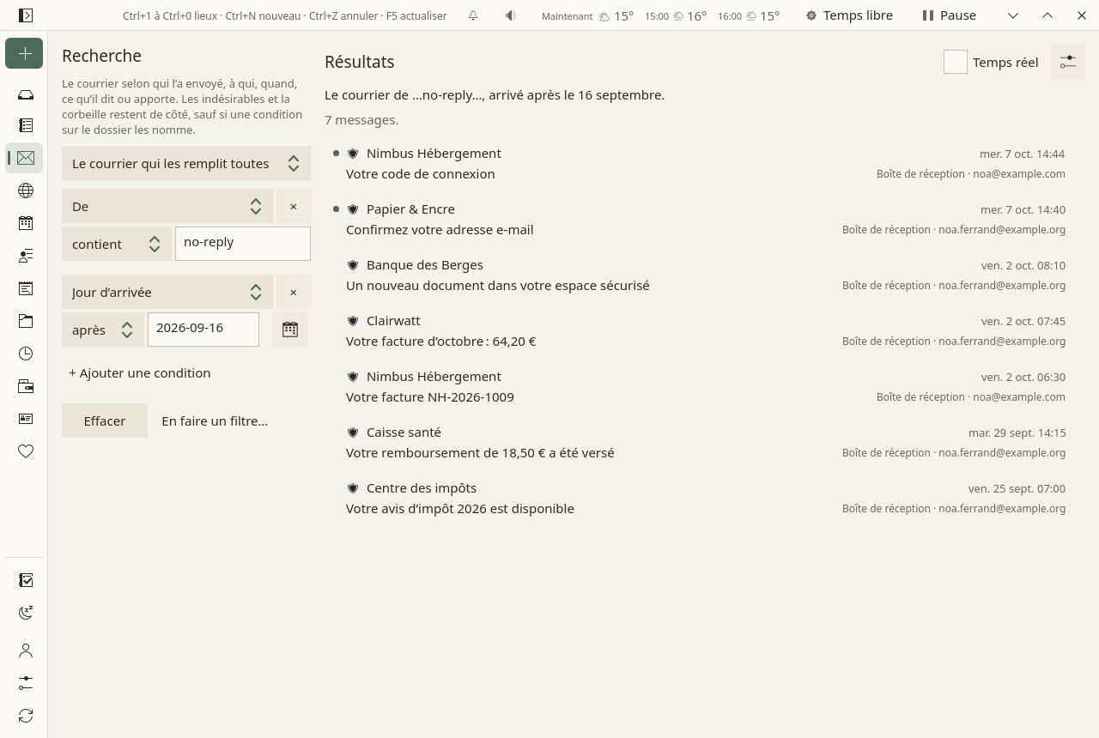Viewport: 1099px width, 738px height.
Task: Click the notification bell icon
Action: pyautogui.click(x=473, y=15)
